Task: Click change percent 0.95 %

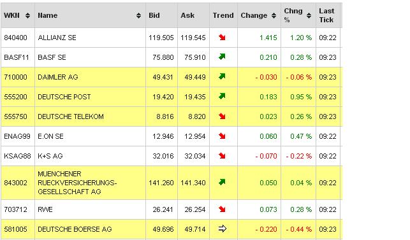Action: (301, 97)
